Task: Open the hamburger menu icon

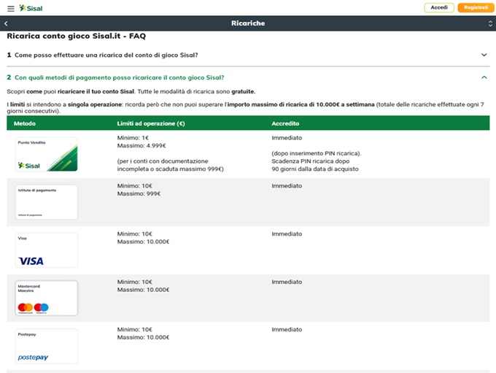Action: (x=10, y=8)
